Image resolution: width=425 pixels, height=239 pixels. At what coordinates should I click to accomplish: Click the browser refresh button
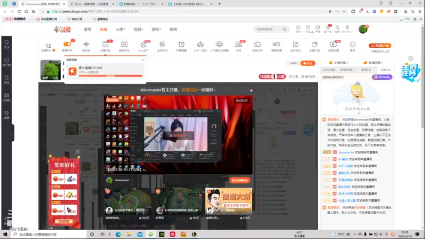(x=19, y=11)
